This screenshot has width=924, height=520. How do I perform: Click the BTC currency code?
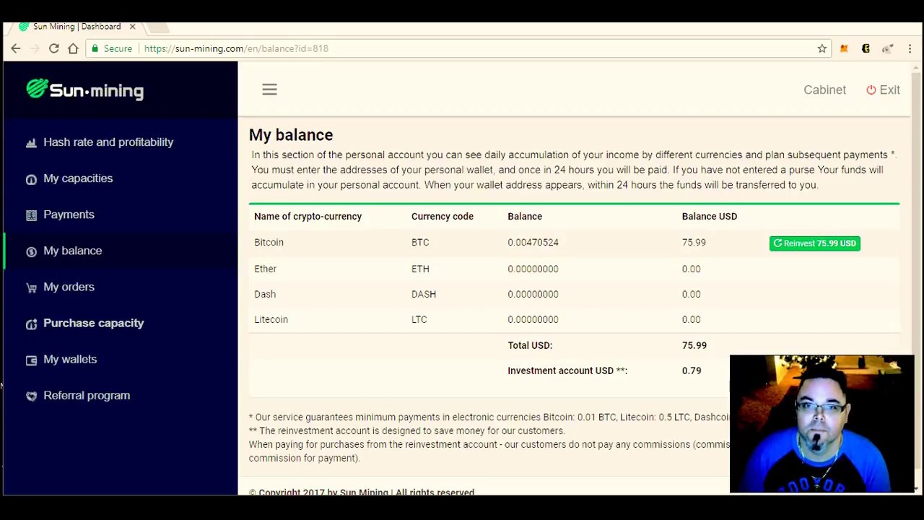[x=420, y=243]
